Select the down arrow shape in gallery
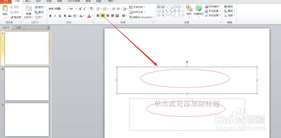This screenshot has width=281, height=138. click(179, 11)
